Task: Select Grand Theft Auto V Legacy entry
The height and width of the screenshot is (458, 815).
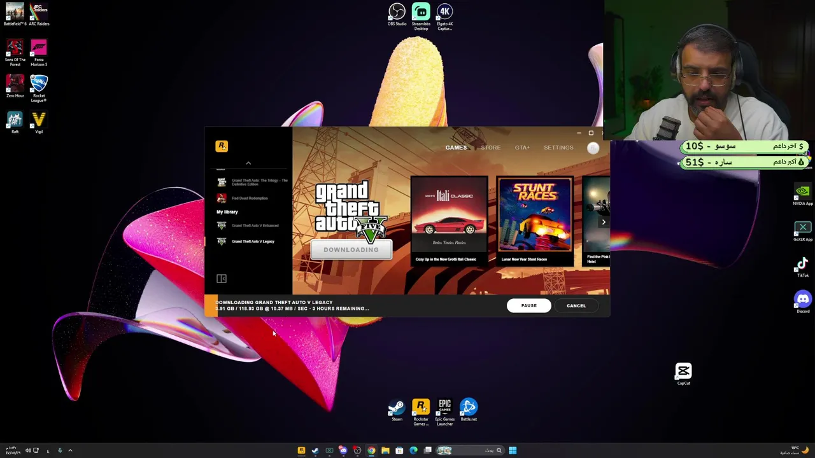Action: (x=246, y=242)
